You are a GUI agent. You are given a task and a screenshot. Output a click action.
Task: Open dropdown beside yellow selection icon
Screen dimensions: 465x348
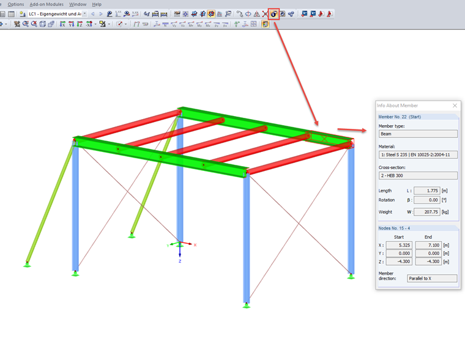tap(109, 24)
